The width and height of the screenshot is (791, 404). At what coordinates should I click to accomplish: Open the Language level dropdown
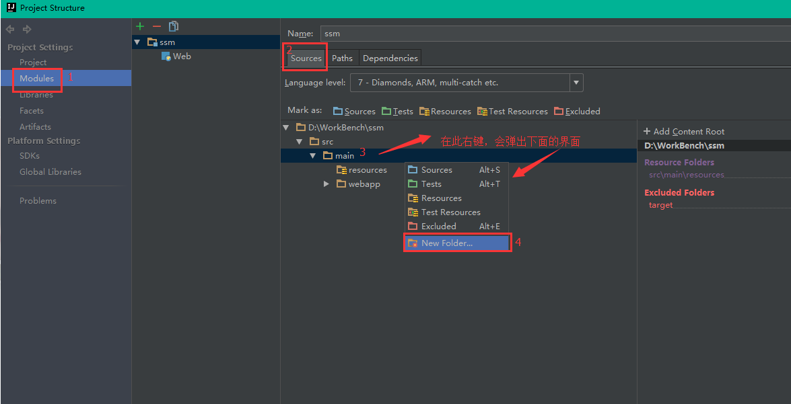pyautogui.click(x=576, y=83)
